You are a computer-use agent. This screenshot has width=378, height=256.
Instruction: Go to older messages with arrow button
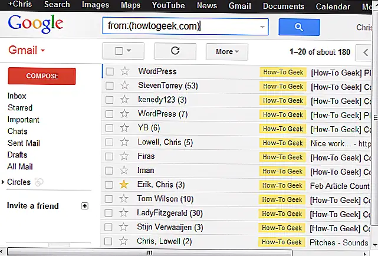point(364,52)
